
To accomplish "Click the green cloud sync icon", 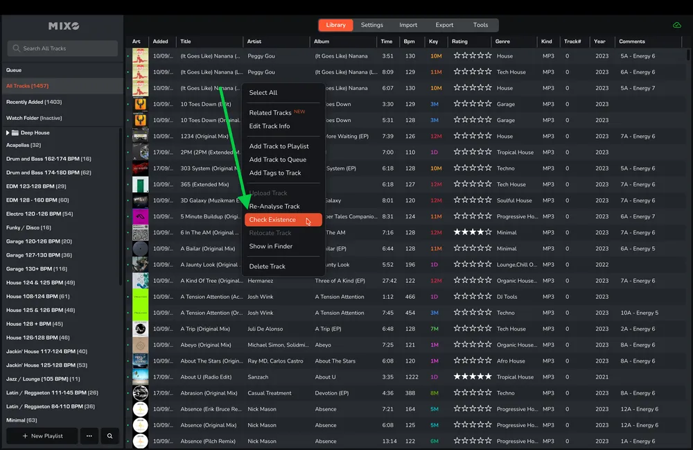I will (x=676, y=25).
